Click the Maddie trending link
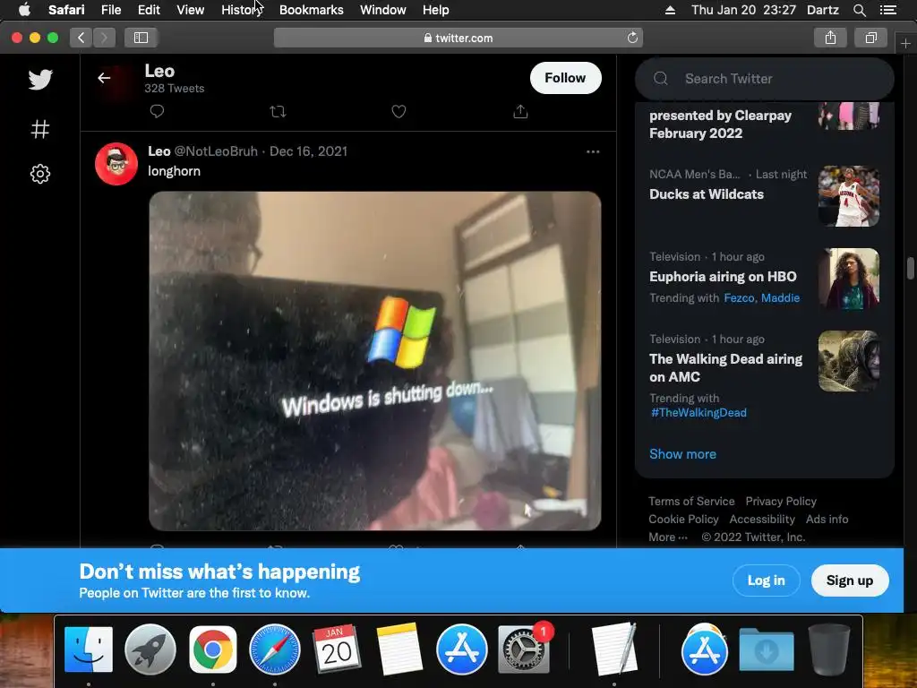 pyautogui.click(x=780, y=297)
